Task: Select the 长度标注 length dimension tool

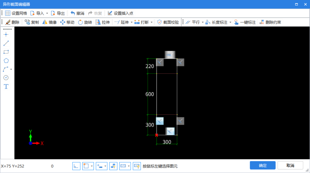Action: (x=217, y=22)
